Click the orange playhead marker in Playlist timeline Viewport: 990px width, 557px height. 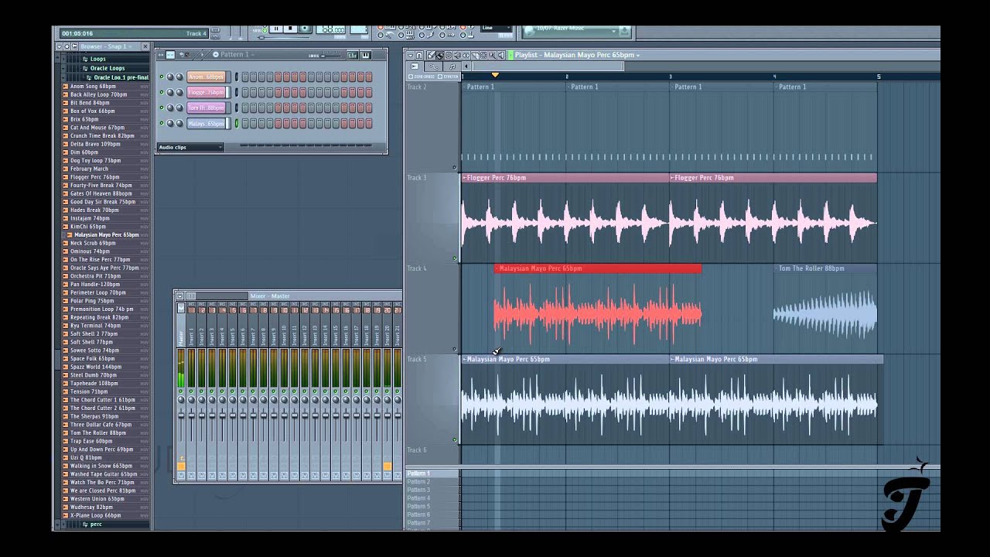(495, 75)
